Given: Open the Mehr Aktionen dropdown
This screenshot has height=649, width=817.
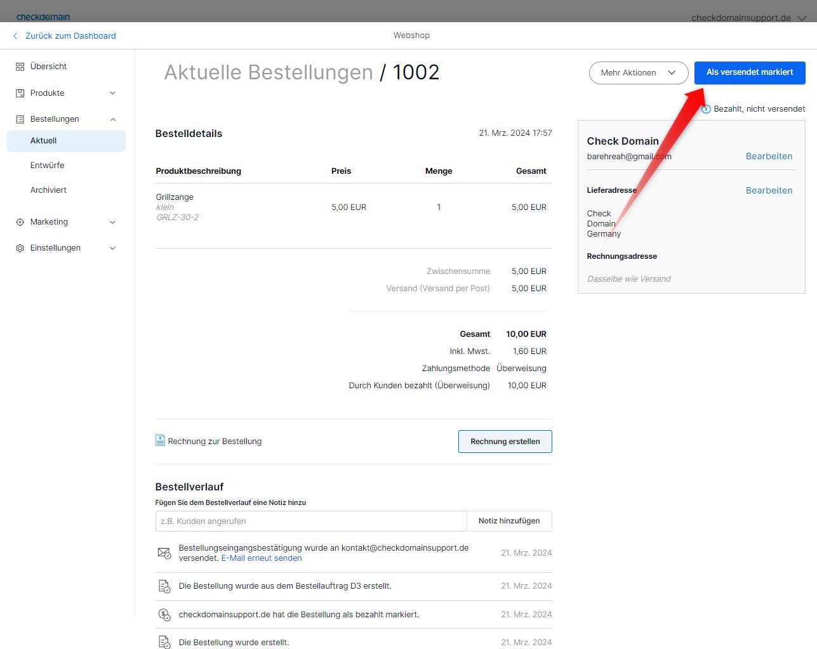Looking at the screenshot, I should (638, 73).
